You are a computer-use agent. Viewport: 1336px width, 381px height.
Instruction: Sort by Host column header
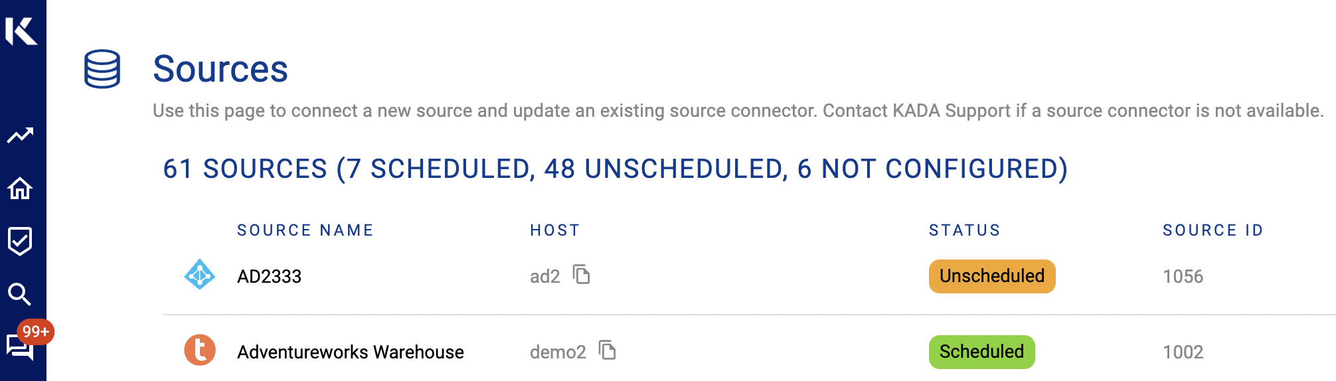555,230
